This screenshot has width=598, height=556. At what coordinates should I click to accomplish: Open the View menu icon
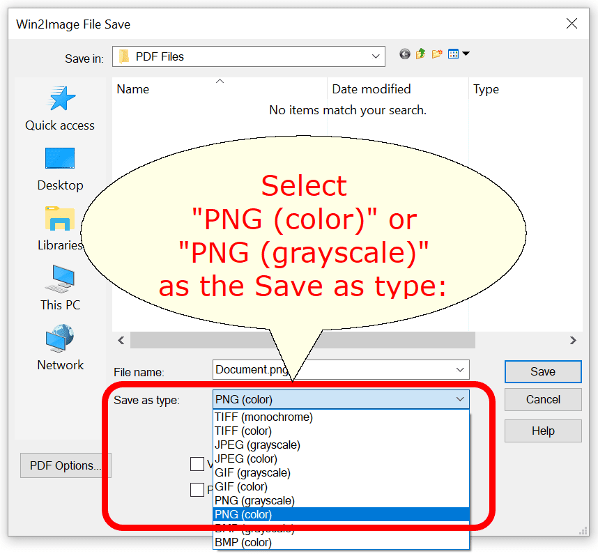pyautogui.click(x=453, y=54)
